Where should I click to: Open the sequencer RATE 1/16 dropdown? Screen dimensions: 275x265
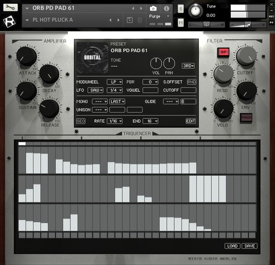(x=115, y=121)
